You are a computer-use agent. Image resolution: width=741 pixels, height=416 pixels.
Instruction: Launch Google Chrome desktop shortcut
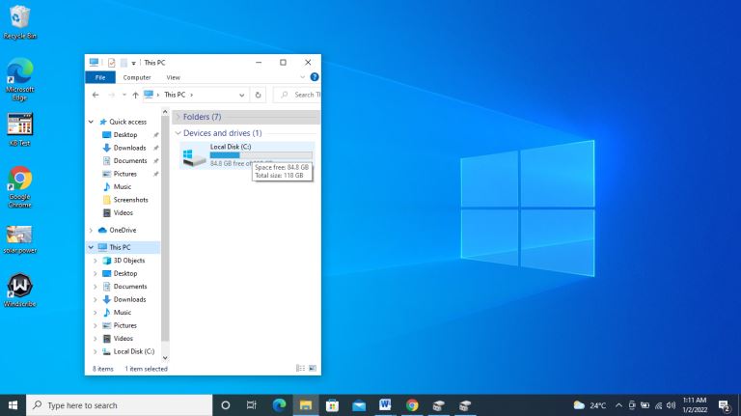coord(19,186)
